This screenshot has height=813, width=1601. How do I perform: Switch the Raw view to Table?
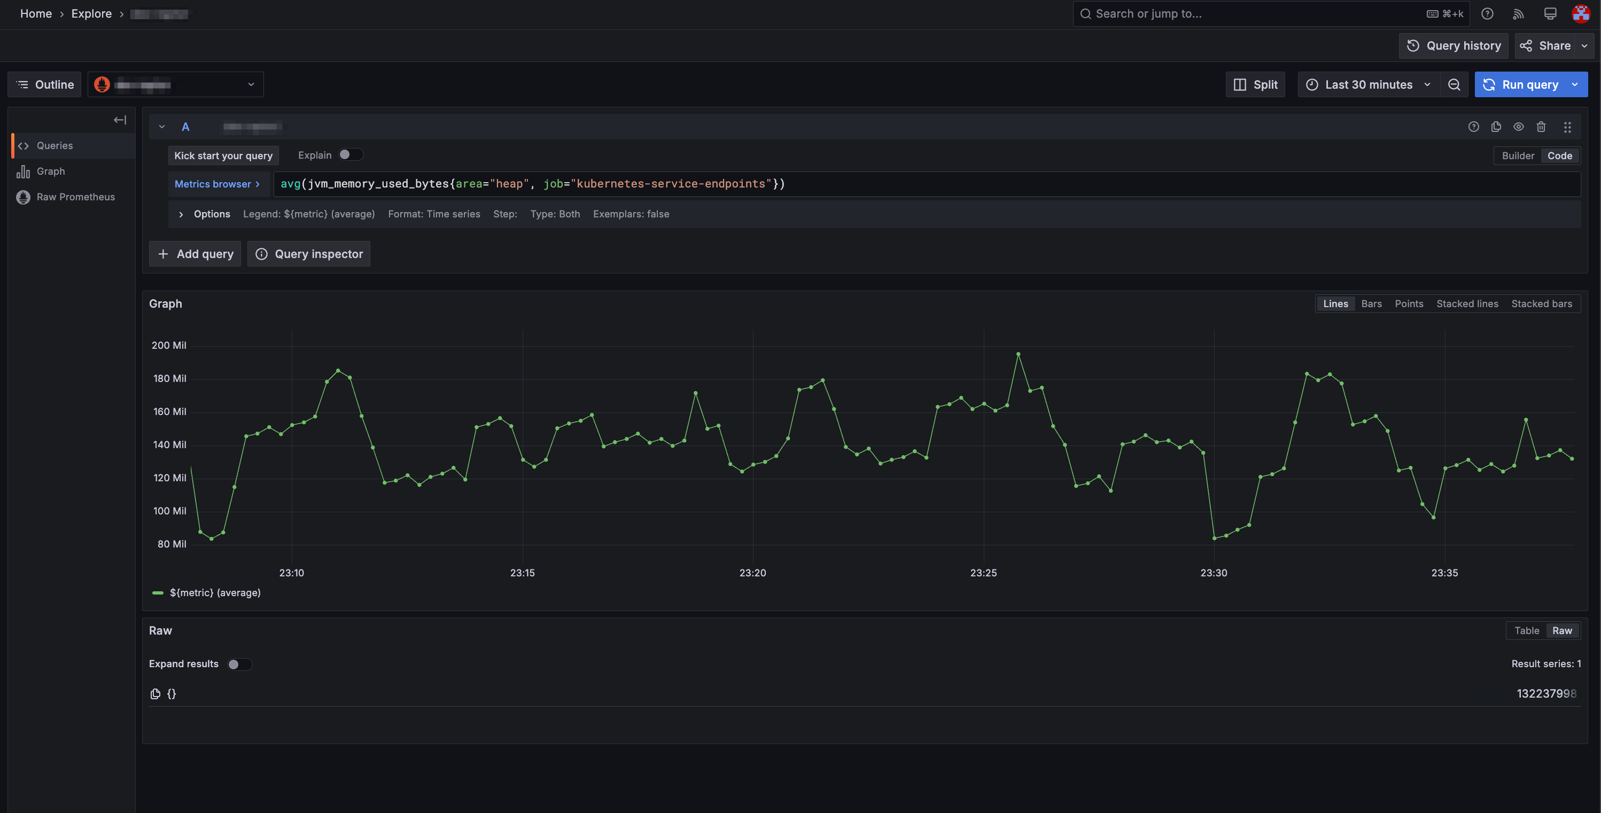(x=1528, y=630)
